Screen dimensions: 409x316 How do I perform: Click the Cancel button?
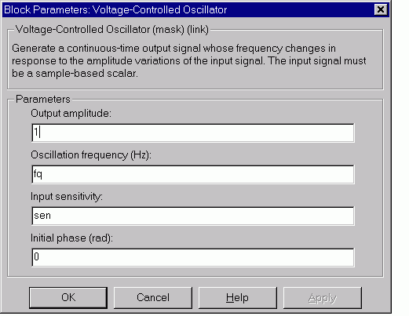click(x=153, y=298)
